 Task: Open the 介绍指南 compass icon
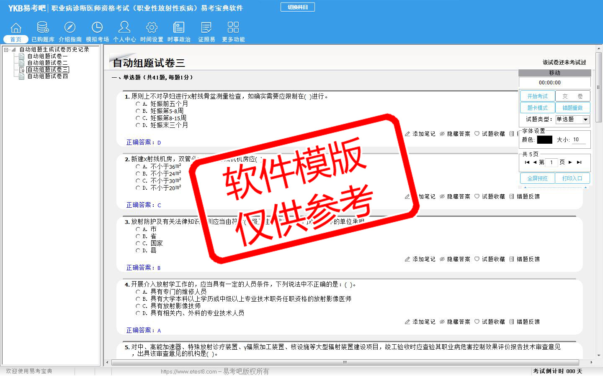click(70, 28)
